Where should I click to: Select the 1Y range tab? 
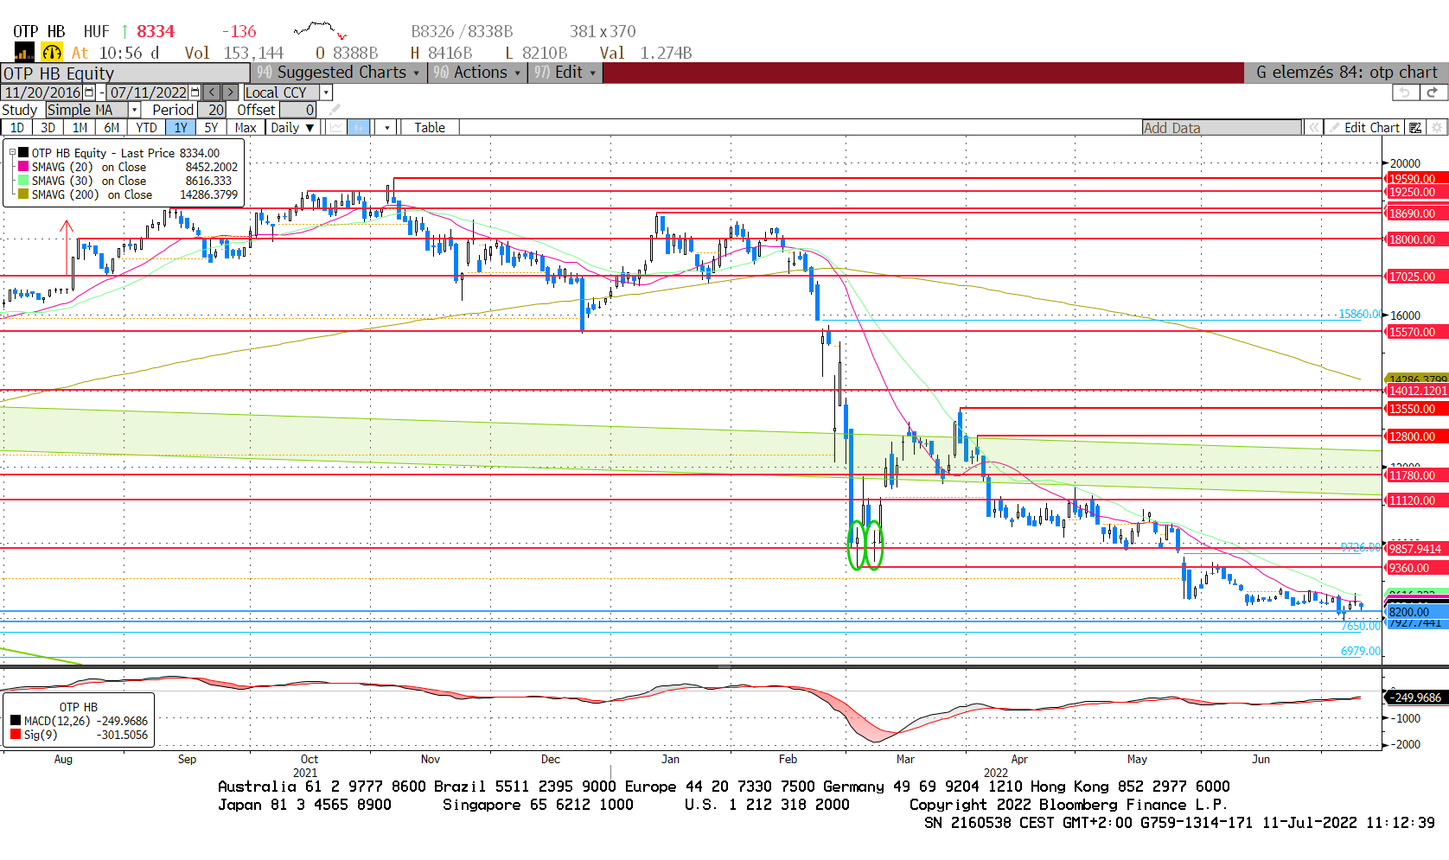[181, 128]
